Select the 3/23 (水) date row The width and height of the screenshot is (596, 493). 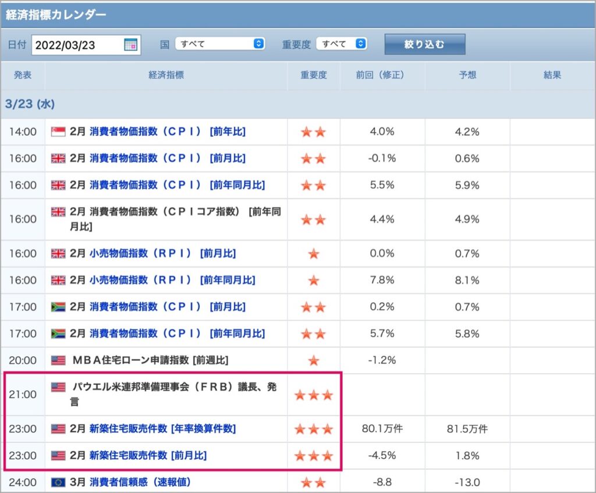298,104
